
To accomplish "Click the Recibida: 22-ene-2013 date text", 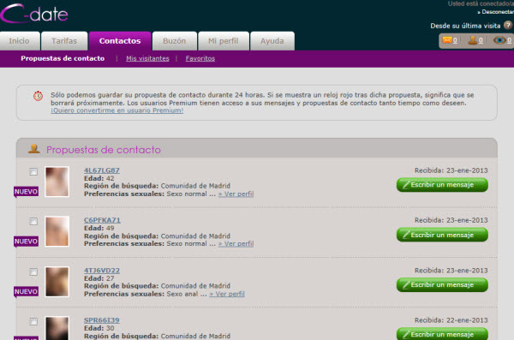I will tap(451, 320).
